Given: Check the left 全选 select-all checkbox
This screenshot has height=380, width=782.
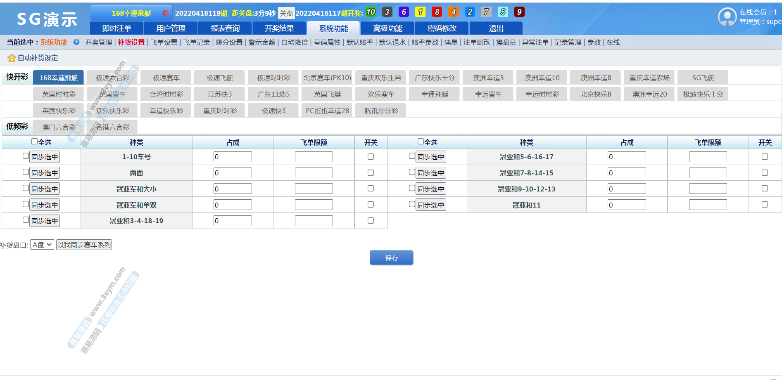Looking at the screenshot, I should pos(35,142).
